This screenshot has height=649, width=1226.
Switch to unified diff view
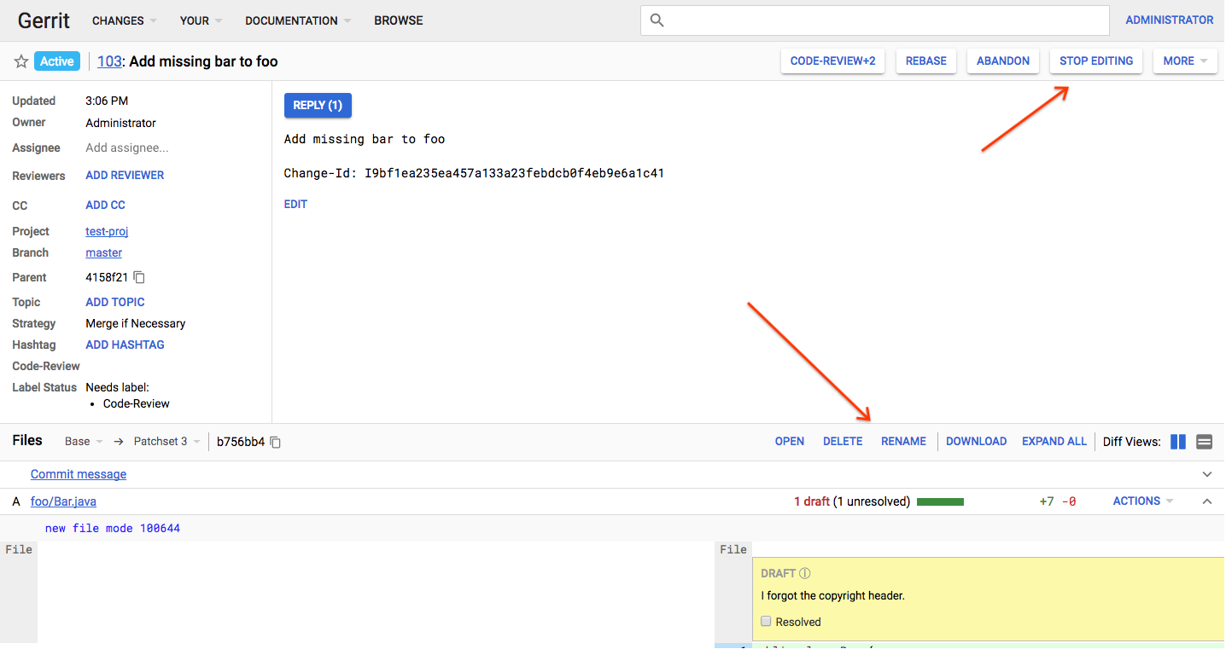pos(1205,442)
